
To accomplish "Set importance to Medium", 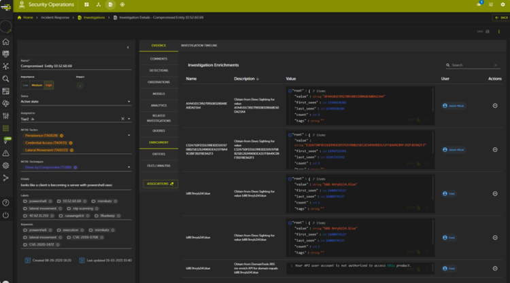I will point(37,86).
